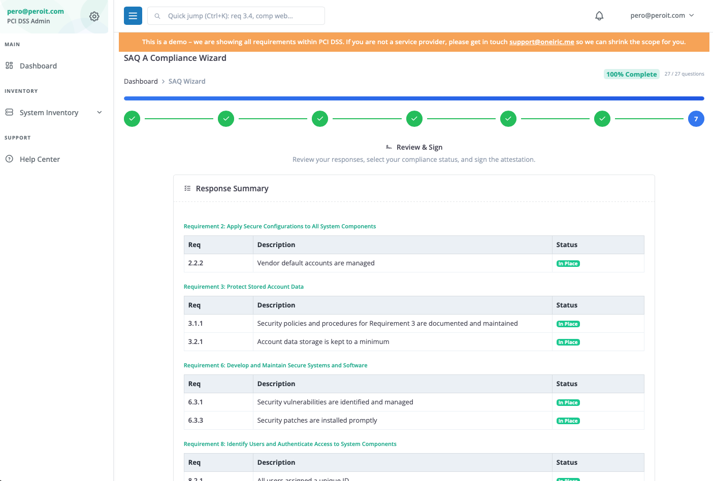Click the Dashboard breadcrumb link
This screenshot has width=713, height=481.
[x=141, y=81]
